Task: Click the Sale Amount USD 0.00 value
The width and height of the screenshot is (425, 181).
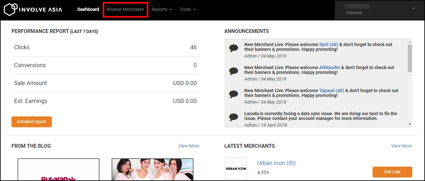Action: coord(185,83)
